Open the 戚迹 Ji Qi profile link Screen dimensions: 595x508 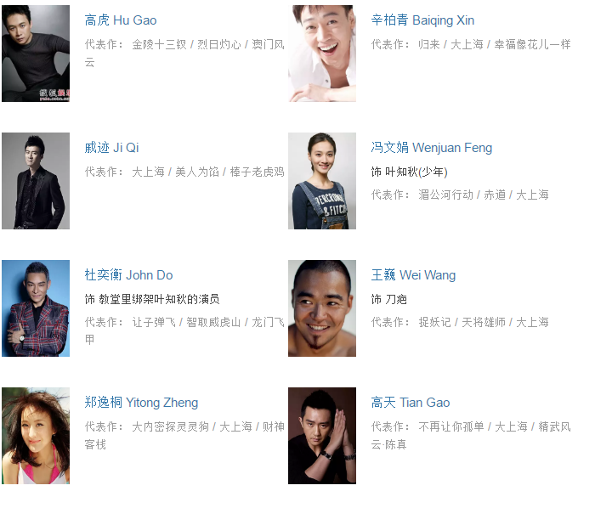111,148
